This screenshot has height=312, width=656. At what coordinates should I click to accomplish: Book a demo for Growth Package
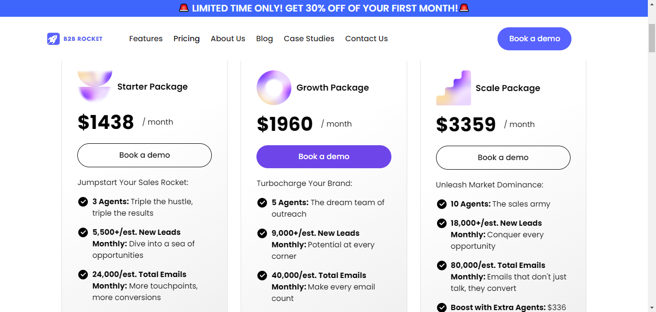pos(324,157)
